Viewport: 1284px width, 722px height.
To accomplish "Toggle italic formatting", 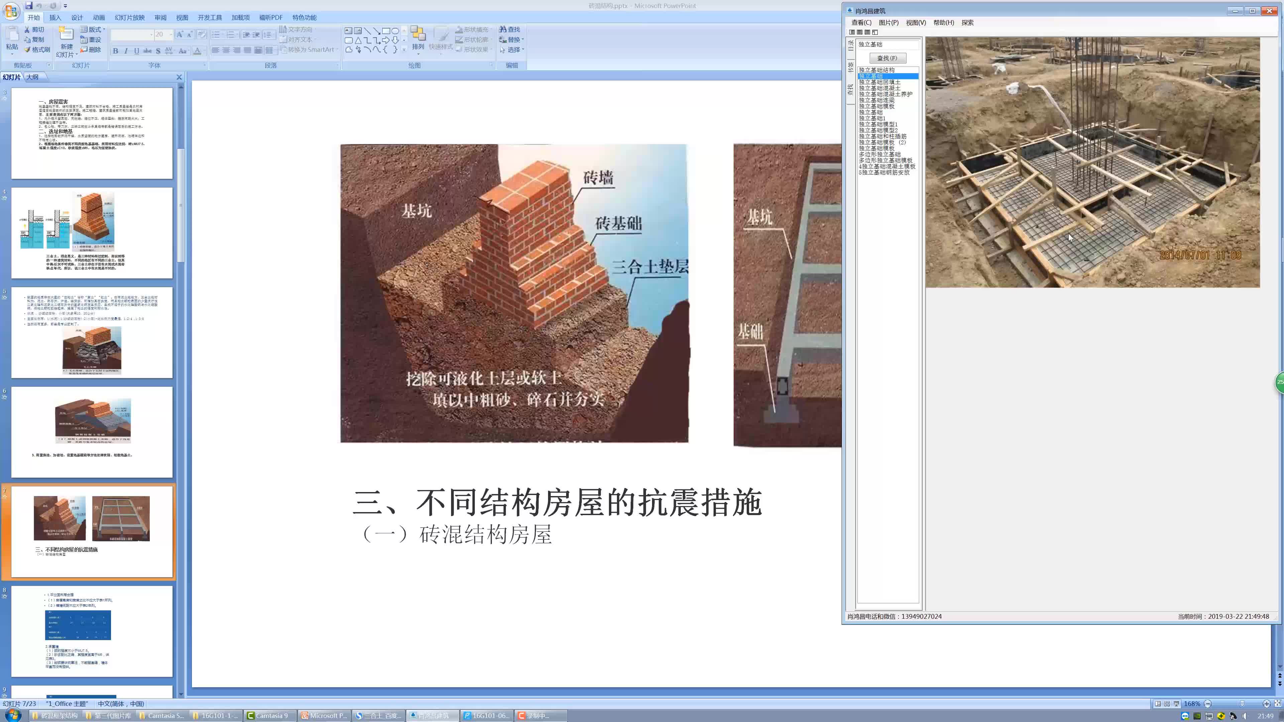I will tap(126, 50).
